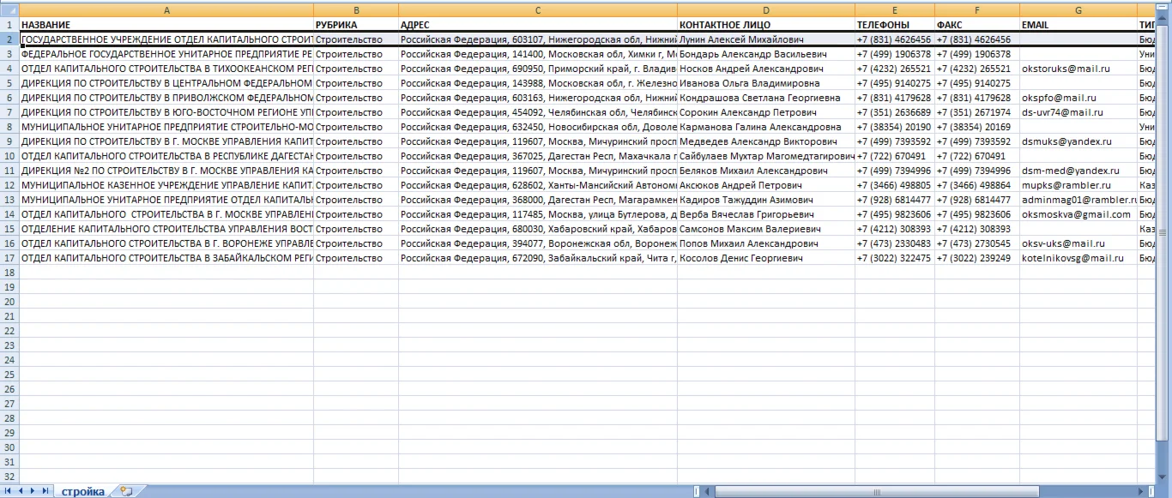
Task: Select column B header
Action: pos(356,10)
